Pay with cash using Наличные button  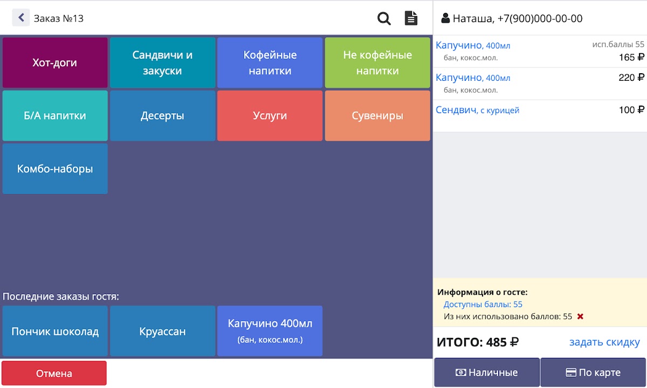click(487, 372)
